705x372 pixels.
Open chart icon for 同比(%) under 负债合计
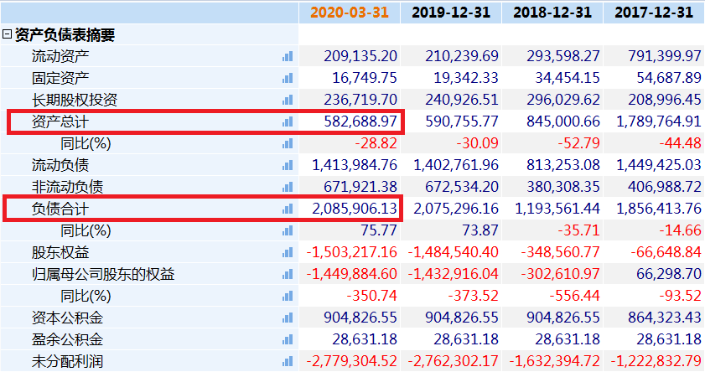point(288,231)
